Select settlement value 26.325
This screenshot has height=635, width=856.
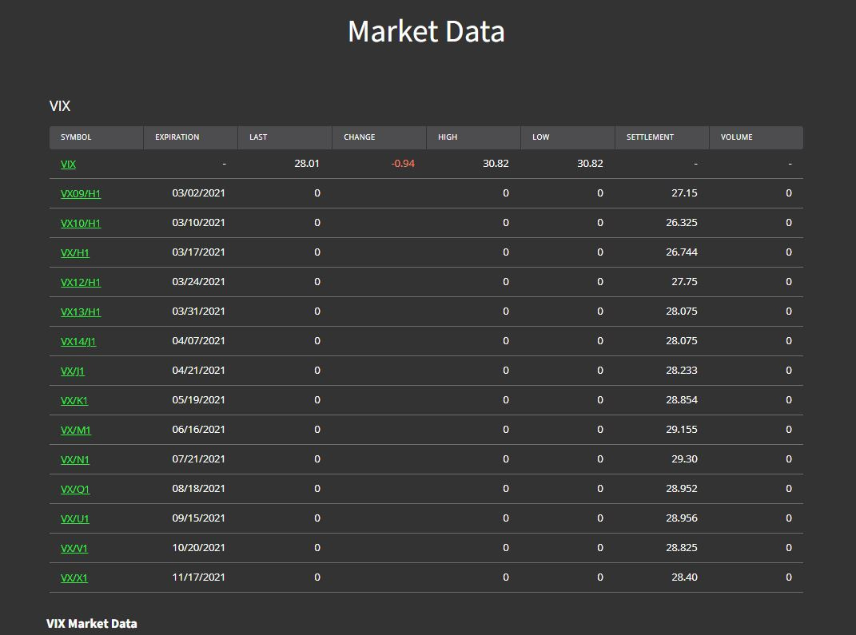[x=682, y=222]
